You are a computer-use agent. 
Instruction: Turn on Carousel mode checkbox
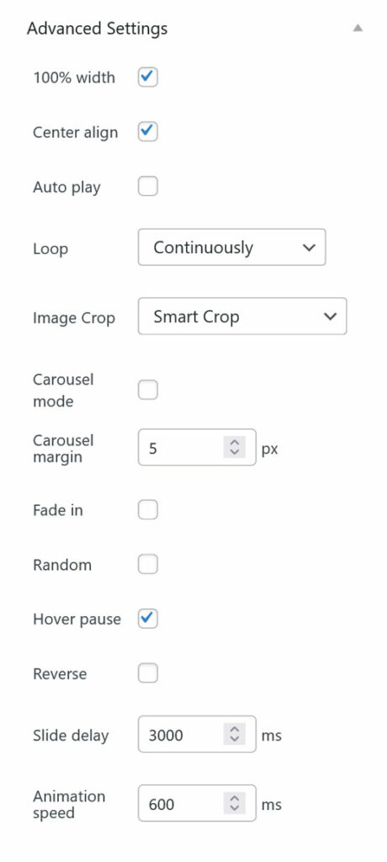pyautogui.click(x=148, y=390)
